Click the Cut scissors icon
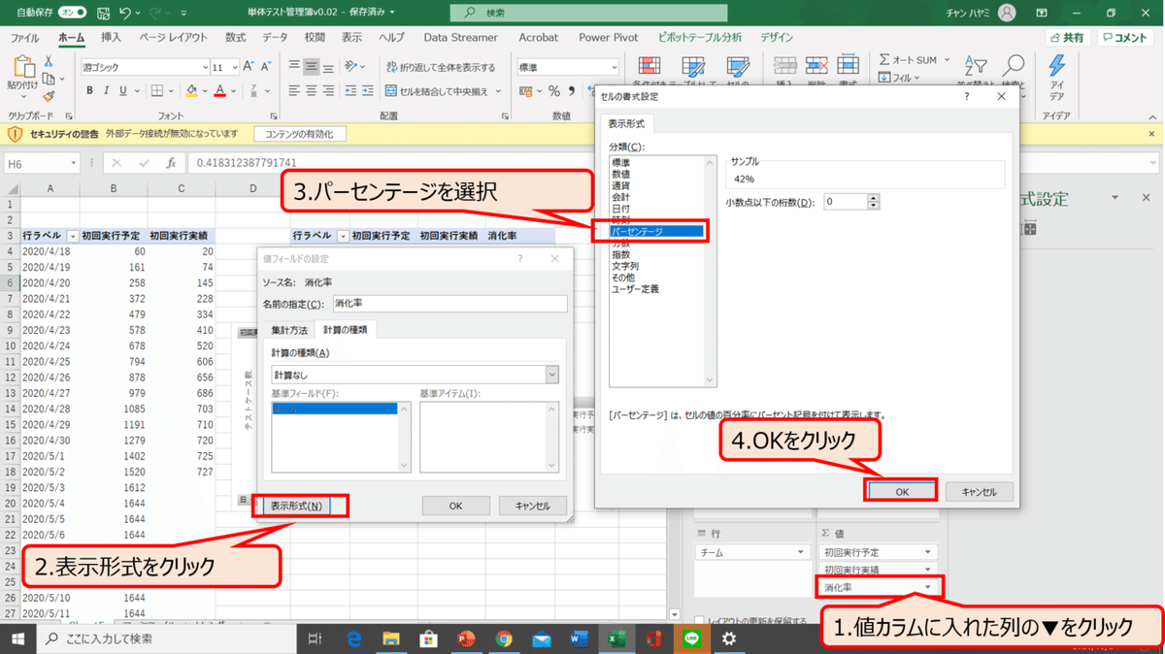 [48, 61]
